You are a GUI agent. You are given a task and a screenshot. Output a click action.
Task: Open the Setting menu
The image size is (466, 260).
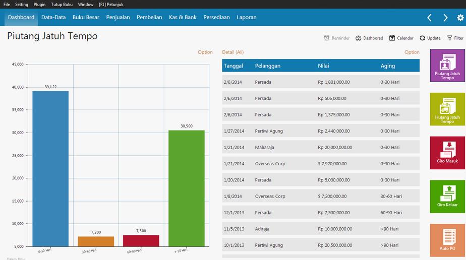(22, 5)
